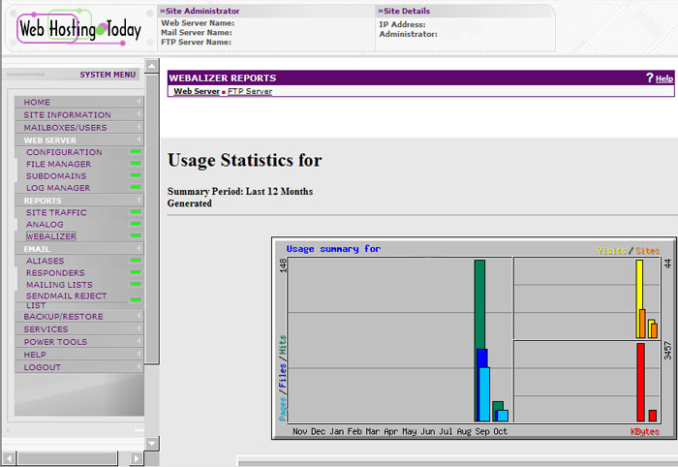Viewport: 678px width, 467px height.
Task: Click right arrow on sidebar horizontal scrollbar
Action: click(x=137, y=457)
